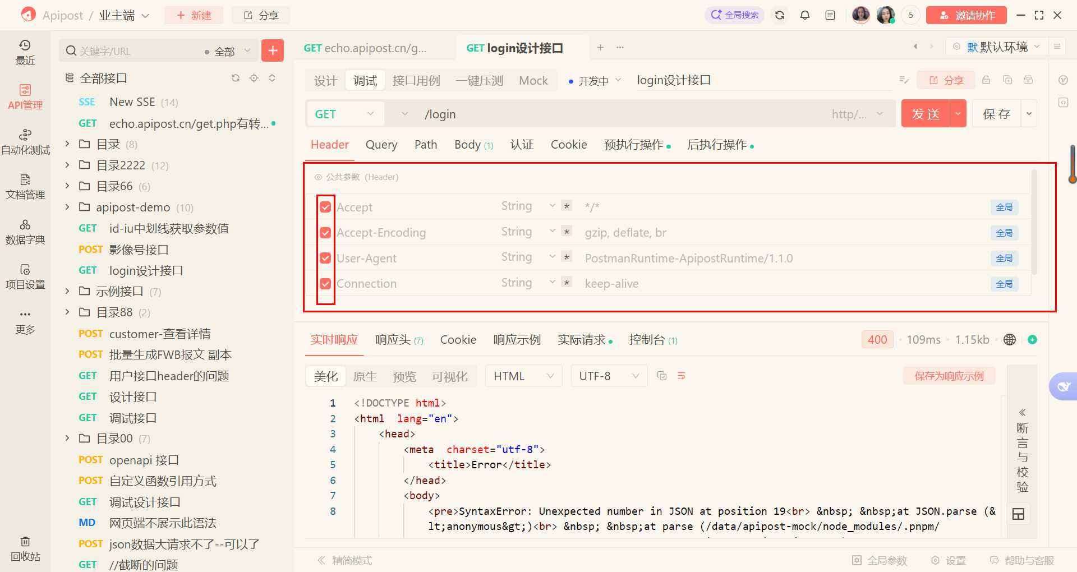Open the 响应头 response headers tab

(399, 340)
